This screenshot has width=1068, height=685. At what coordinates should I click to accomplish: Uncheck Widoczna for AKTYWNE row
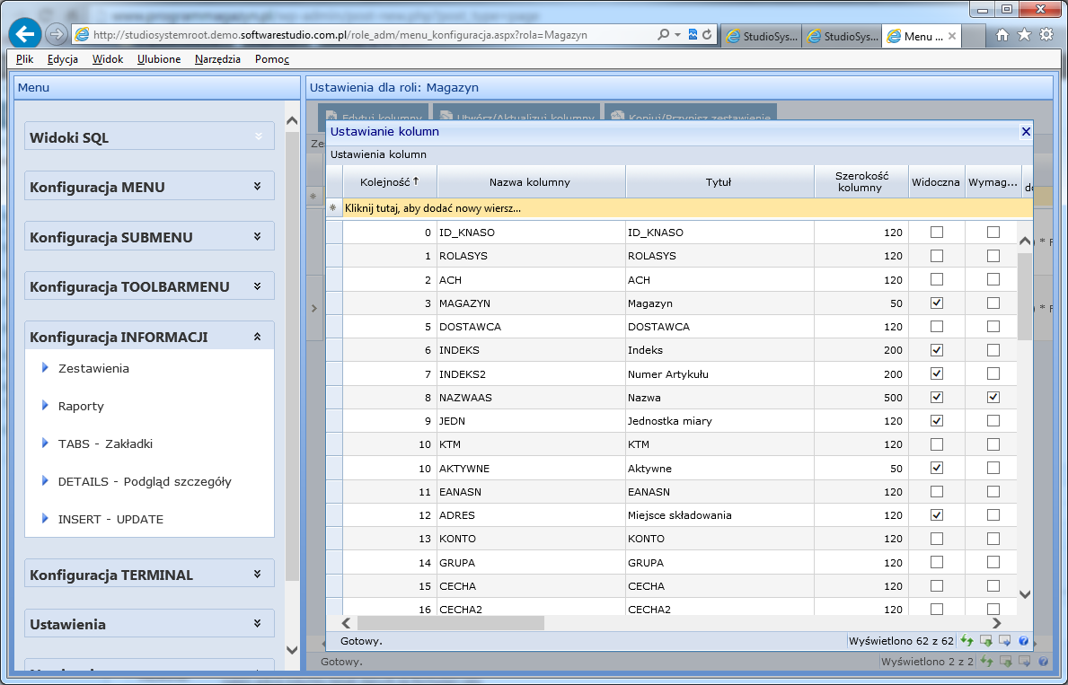pyautogui.click(x=937, y=468)
